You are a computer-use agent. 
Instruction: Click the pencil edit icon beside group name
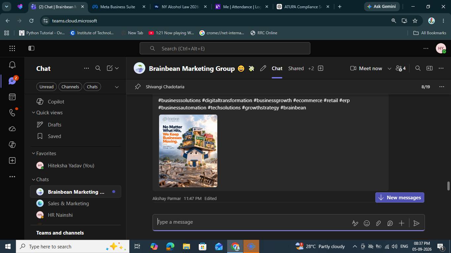[x=263, y=69]
